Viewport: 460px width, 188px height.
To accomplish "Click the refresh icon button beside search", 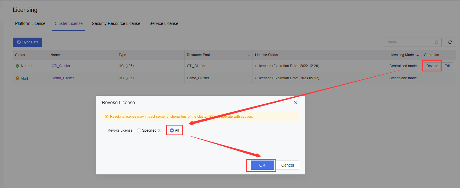I will (450, 42).
